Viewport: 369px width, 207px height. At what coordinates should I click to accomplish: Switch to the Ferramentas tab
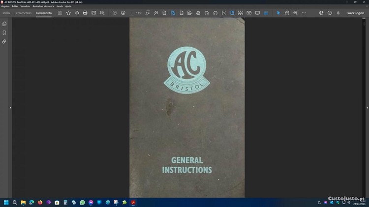23,13
